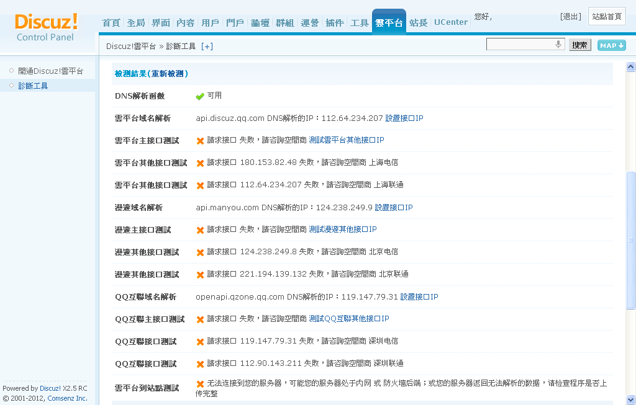The width and height of the screenshot is (636, 405).
Task: Click the 測試QQ互聯其他接口IP link
Action: click(349, 319)
